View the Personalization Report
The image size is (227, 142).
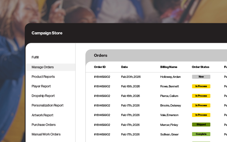pos(48,105)
